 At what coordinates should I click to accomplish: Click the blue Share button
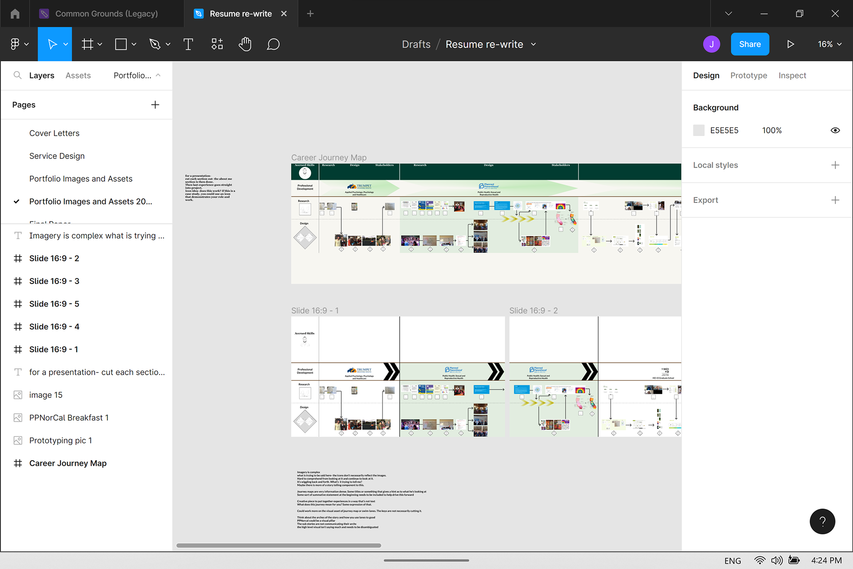[x=749, y=44]
